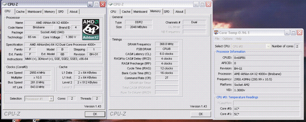Minimize the Core Temp window
The image size is (306, 122).
pyautogui.click(x=287, y=33)
